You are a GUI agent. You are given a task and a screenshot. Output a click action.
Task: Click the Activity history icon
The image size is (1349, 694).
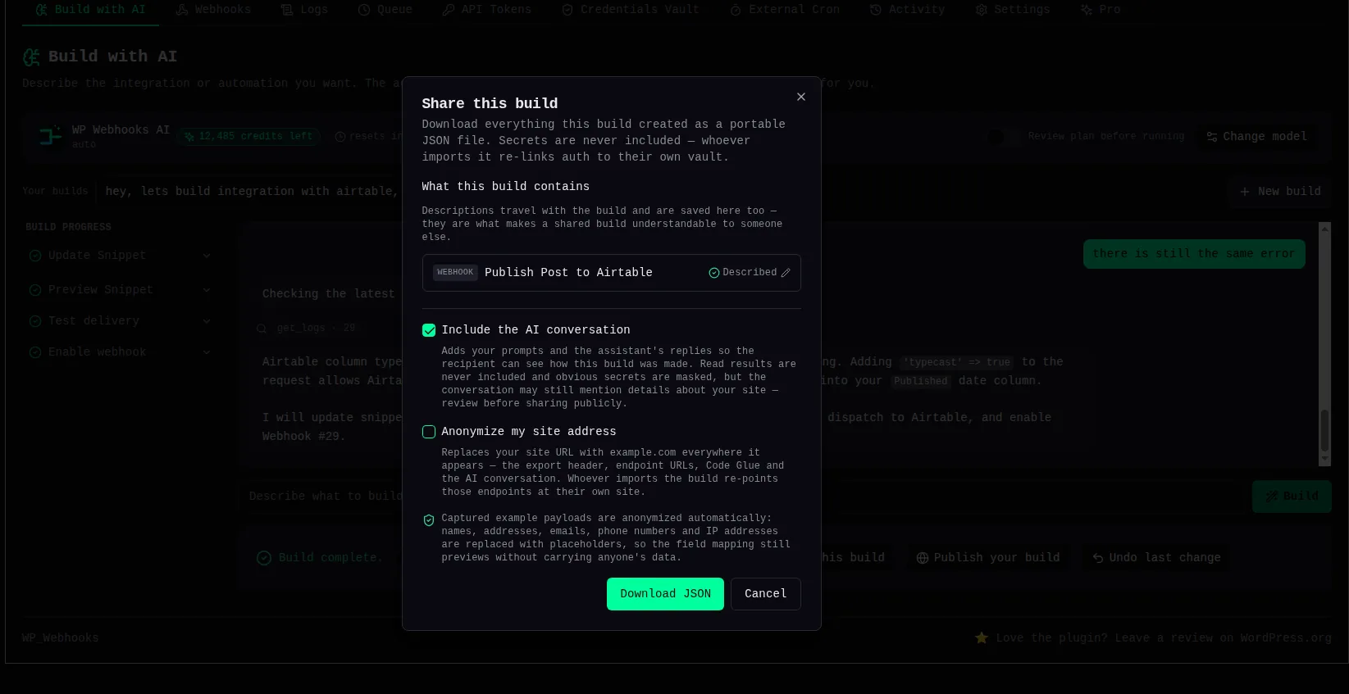[876, 10]
